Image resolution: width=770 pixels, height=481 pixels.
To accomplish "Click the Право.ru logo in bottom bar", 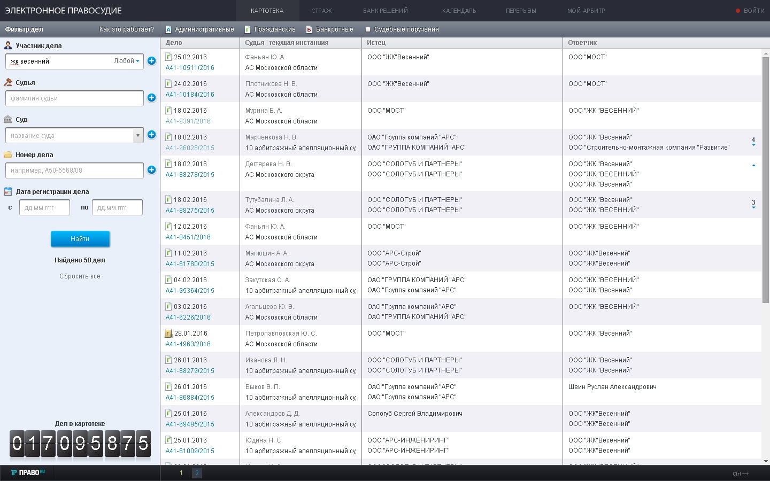I will pyautogui.click(x=28, y=472).
